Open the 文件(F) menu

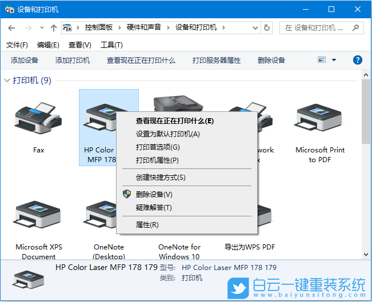click(17, 45)
